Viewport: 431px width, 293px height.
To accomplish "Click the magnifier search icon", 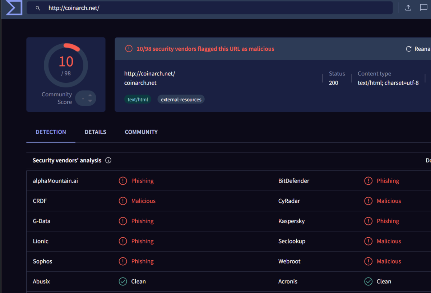I will pyautogui.click(x=38, y=8).
